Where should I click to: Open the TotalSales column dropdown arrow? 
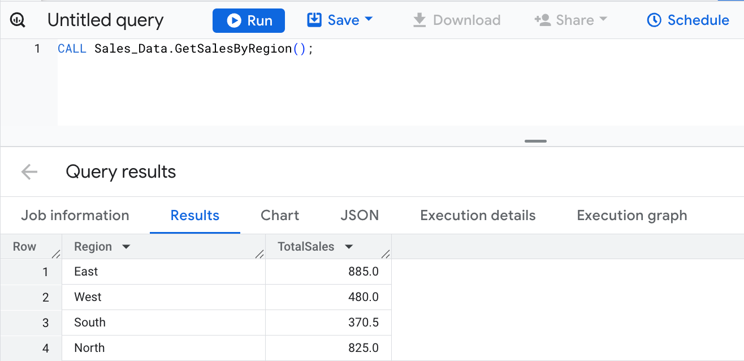349,247
